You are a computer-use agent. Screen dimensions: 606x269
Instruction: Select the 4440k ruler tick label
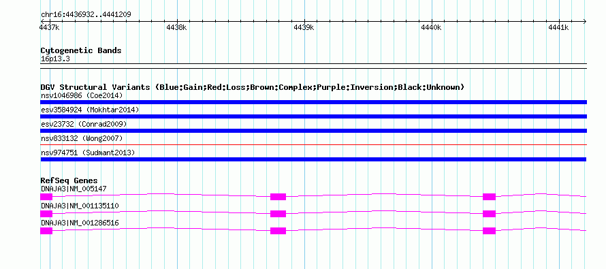[431, 28]
